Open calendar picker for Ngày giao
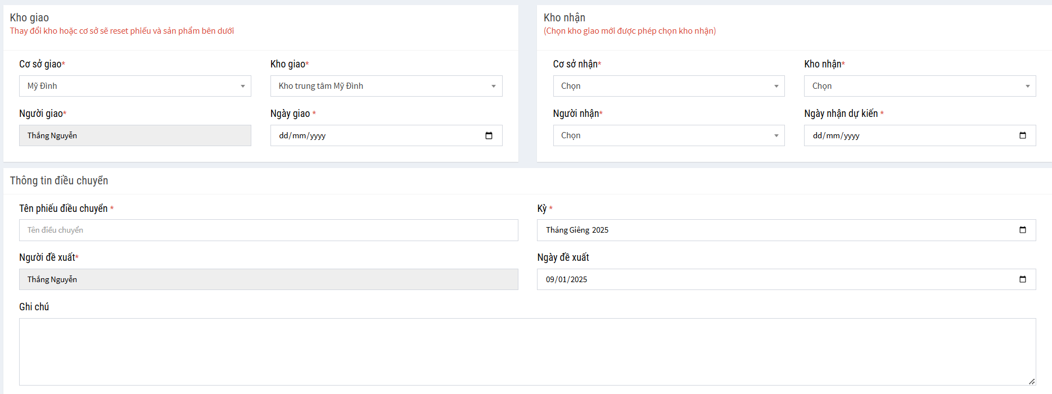This screenshot has height=394, width=1052. pos(489,135)
